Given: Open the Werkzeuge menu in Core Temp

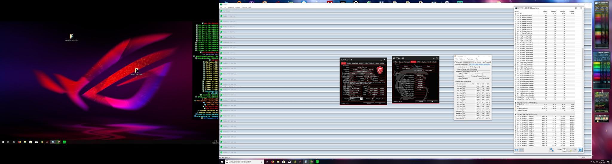Looking at the screenshot, I should 470,59.
